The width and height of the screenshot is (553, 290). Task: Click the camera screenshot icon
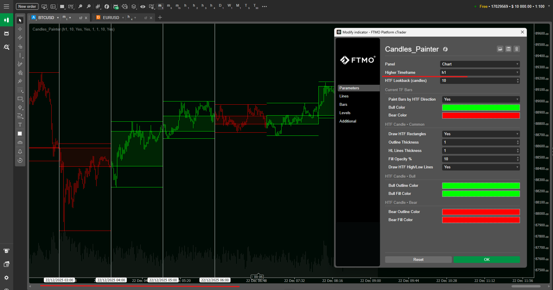[20, 143]
